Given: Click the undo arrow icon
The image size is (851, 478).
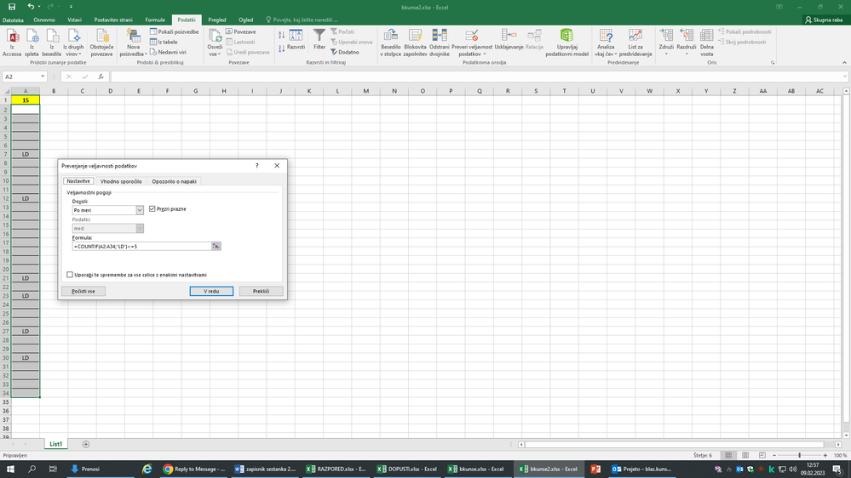Looking at the screenshot, I should tap(31, 7).
